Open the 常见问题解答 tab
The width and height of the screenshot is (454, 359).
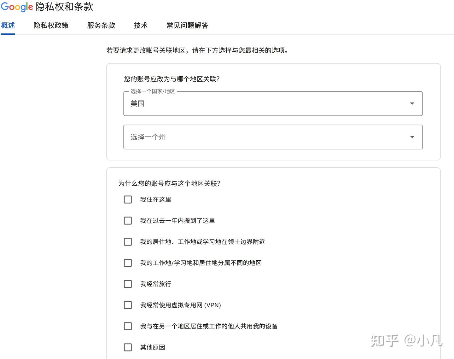[187, 26]
